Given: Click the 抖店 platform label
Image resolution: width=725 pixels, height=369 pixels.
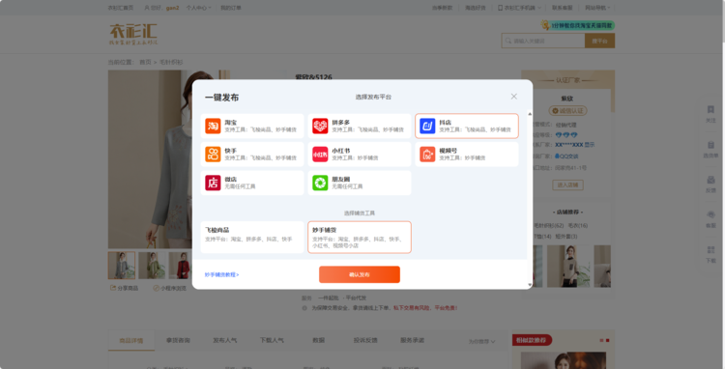Looking at the screenshot, I should (x=445, y=123).
